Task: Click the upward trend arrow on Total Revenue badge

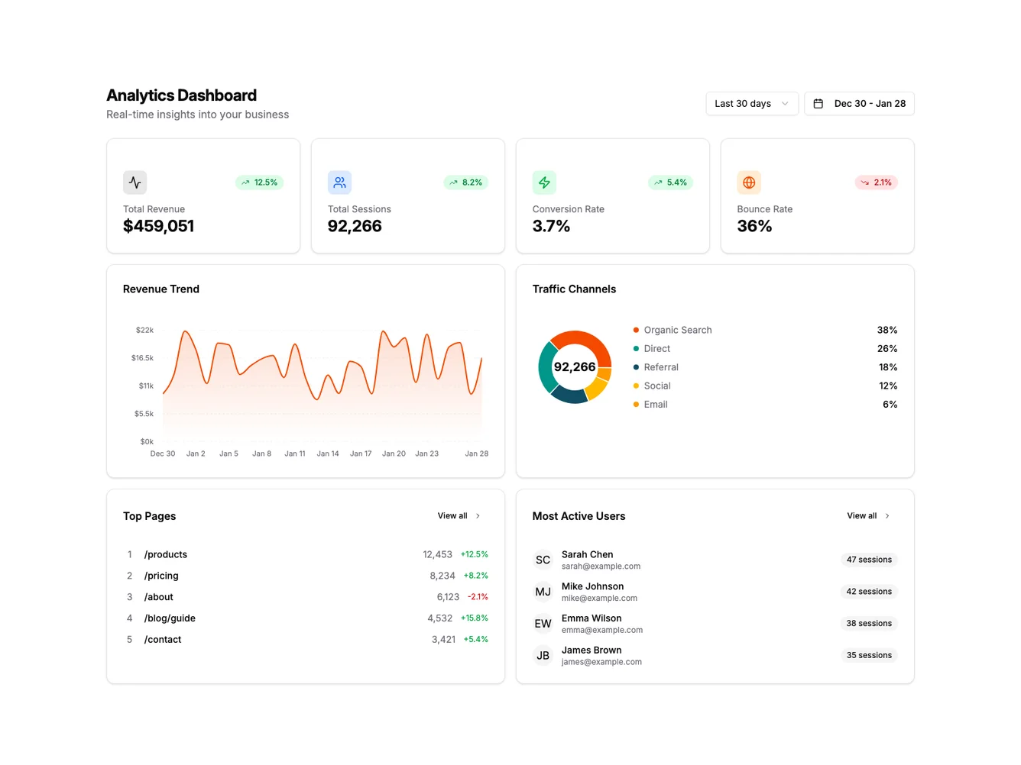Action: click(245, 182)
